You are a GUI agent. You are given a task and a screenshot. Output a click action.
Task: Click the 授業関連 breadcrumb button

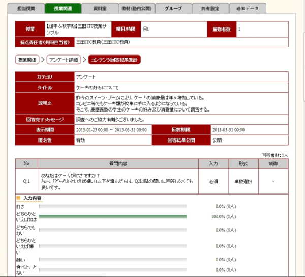click(x=27, y=60)
